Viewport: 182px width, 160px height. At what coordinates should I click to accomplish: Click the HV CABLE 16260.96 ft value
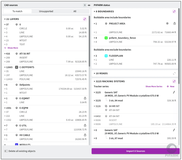pos(81,139)
